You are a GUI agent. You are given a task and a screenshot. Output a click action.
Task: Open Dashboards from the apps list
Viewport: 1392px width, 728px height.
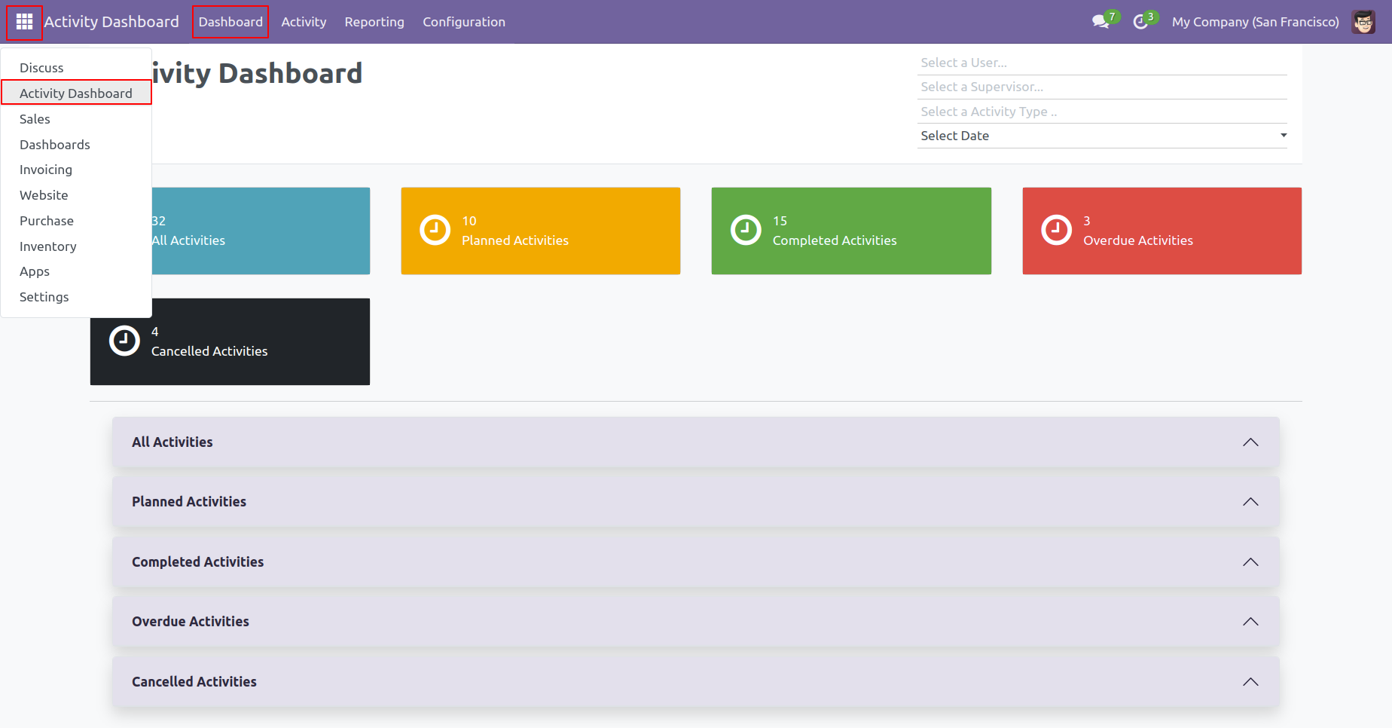[76, 145]
